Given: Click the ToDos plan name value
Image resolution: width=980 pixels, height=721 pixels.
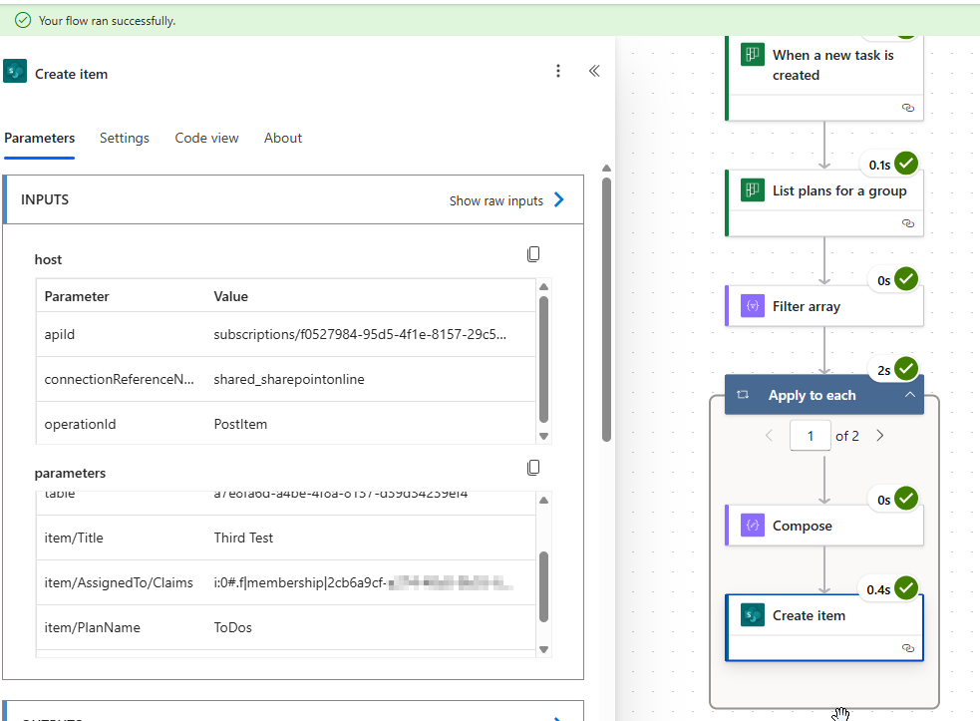Looking at the screenshot, I should [x=233, y=628].
